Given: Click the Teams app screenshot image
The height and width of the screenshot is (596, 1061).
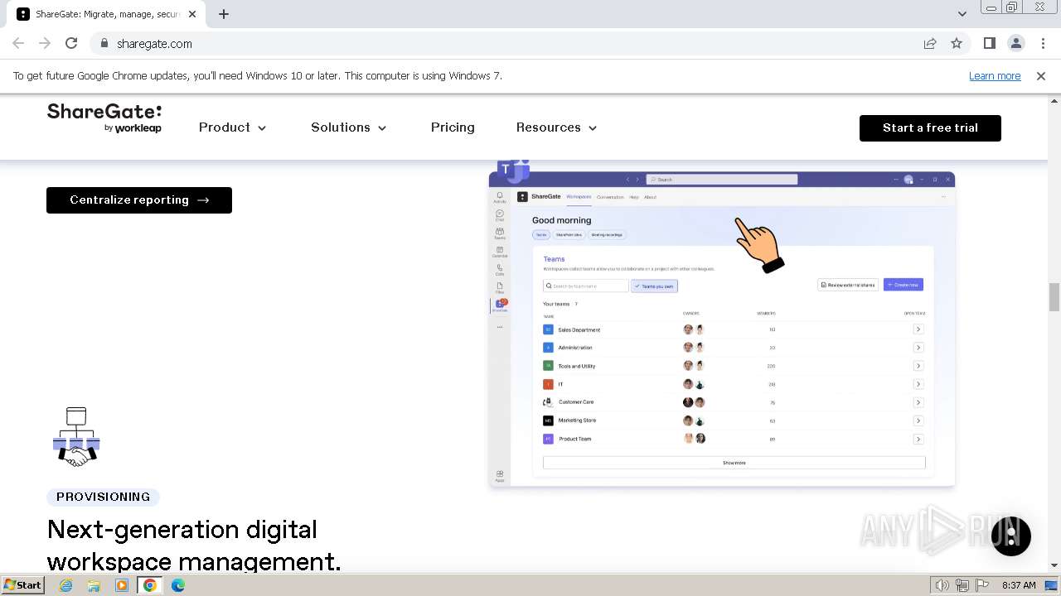Looking at the screenshot, I should (x=722, y=324).
